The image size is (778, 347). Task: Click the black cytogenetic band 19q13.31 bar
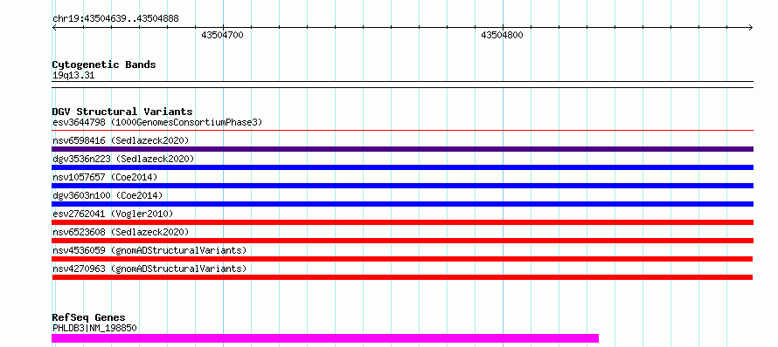[x=402, y=85]
